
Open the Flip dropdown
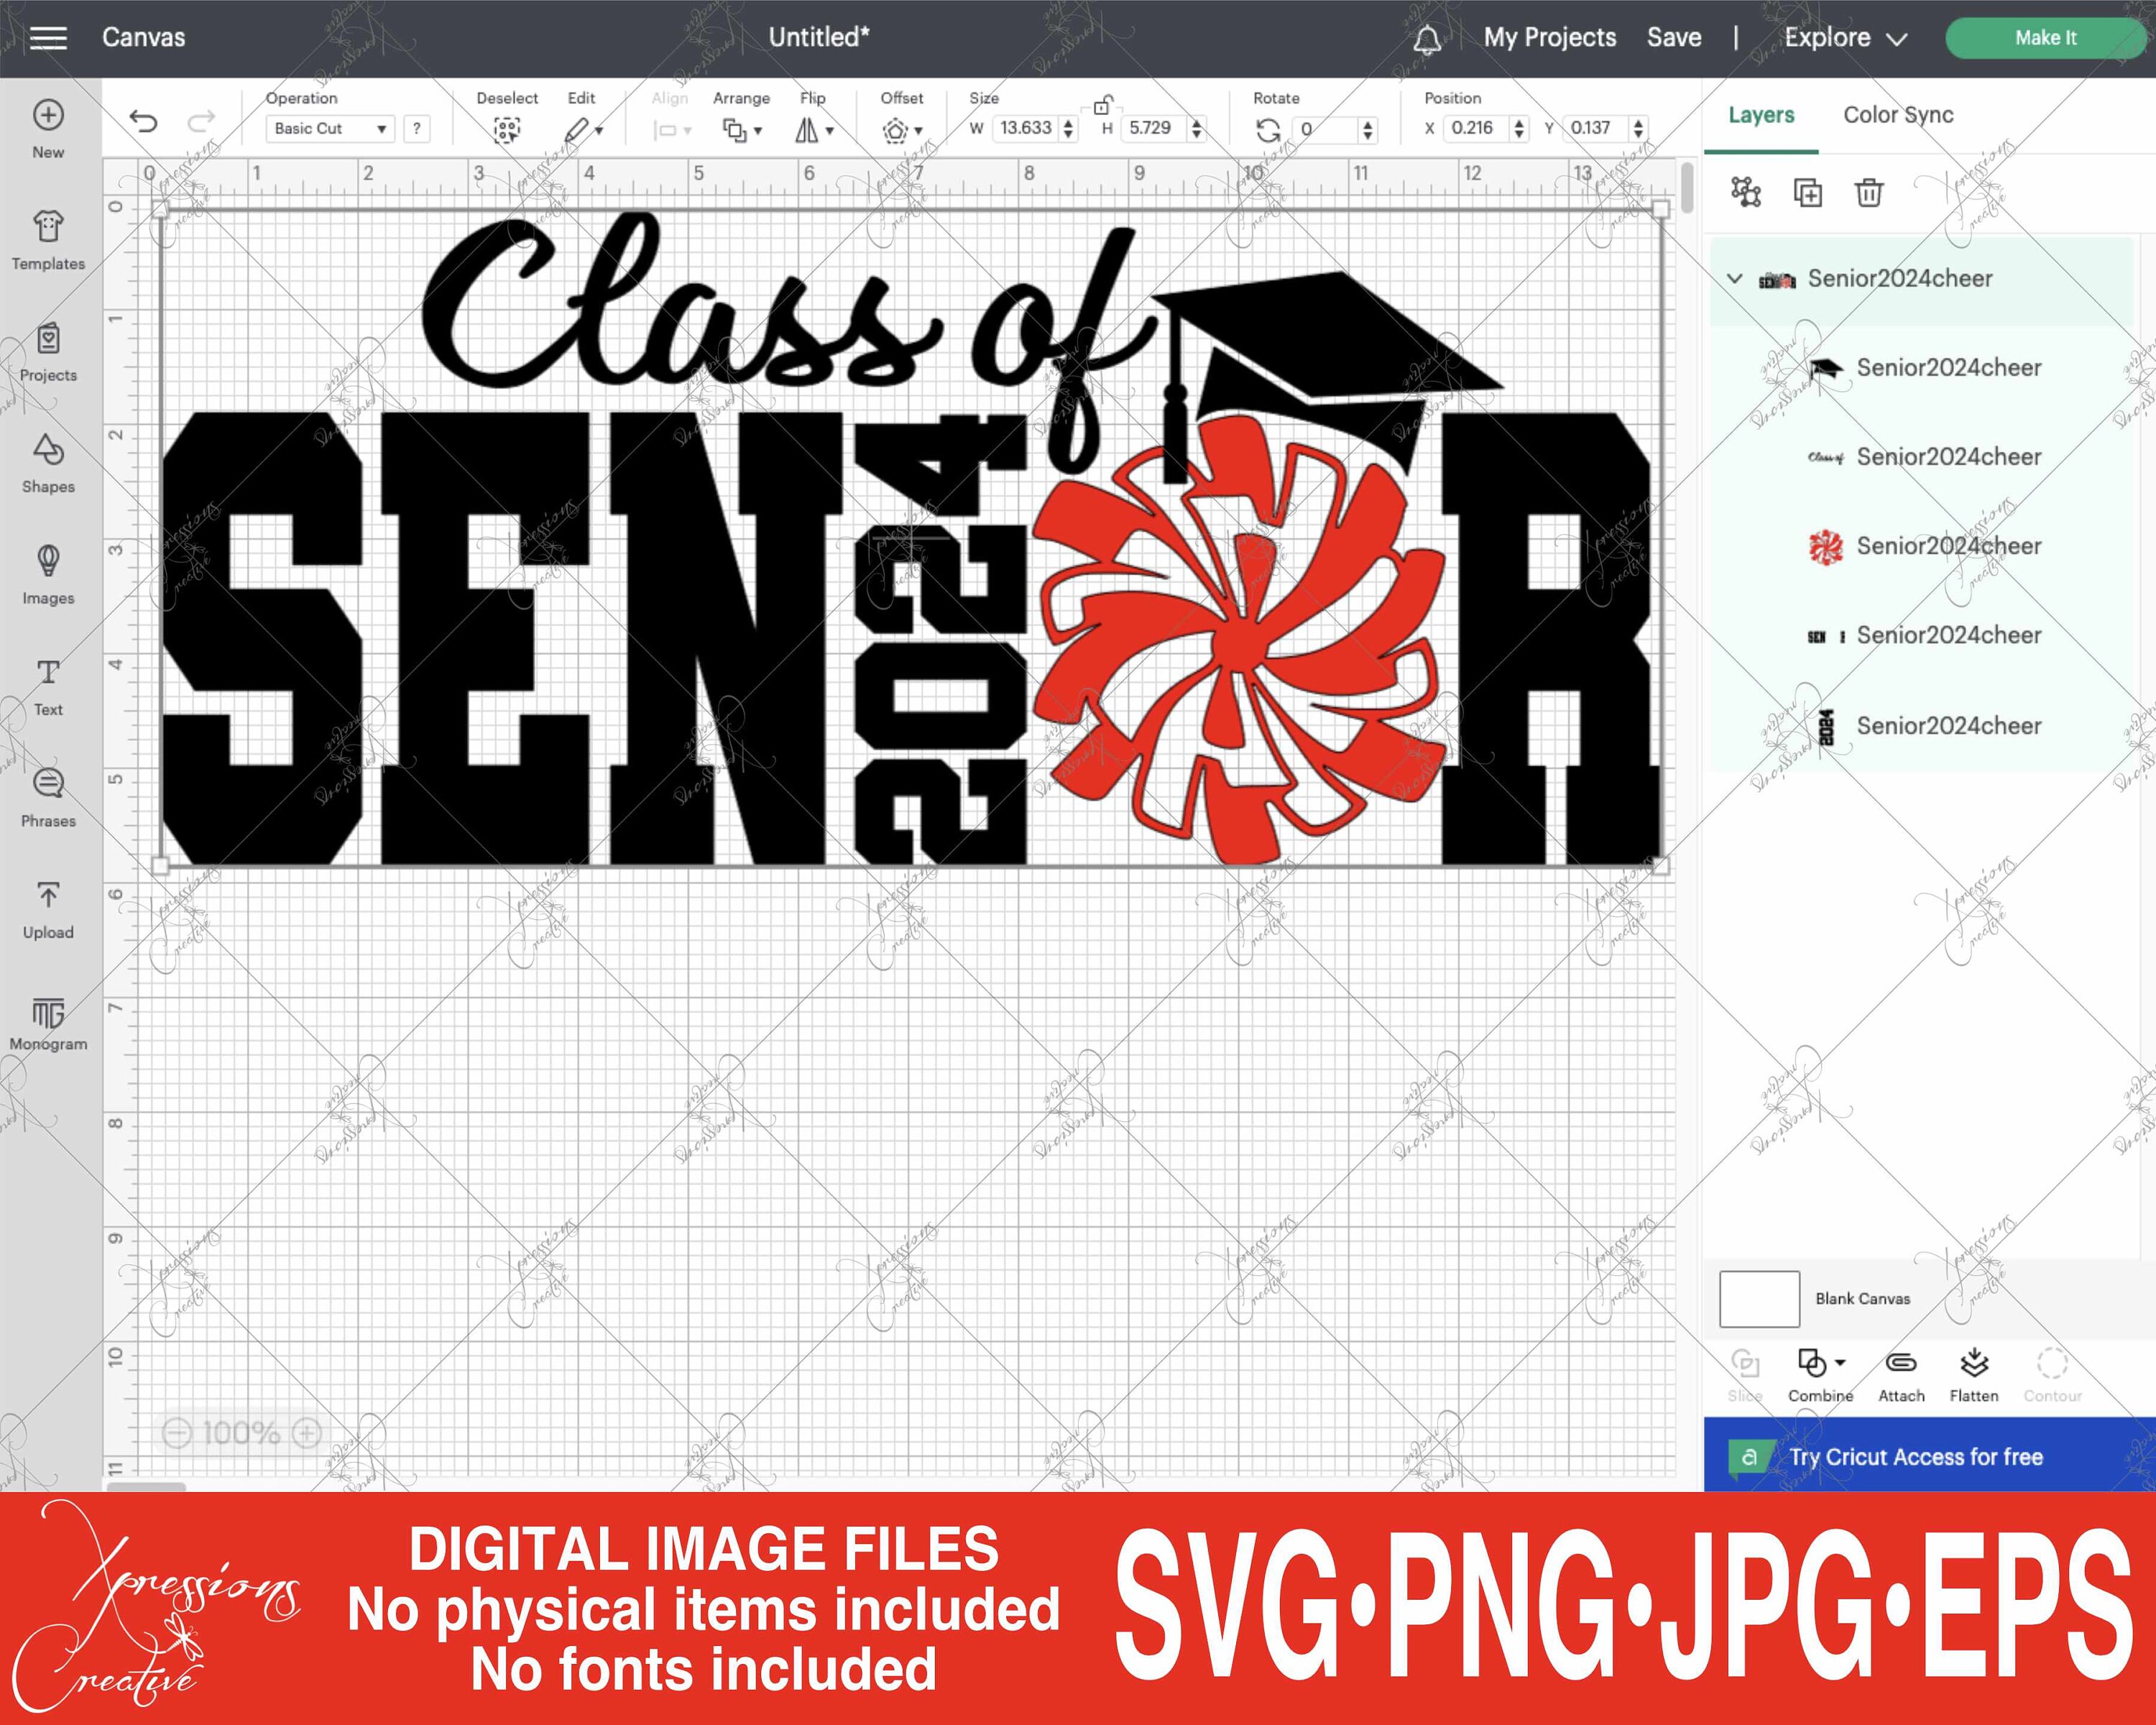tap(814, 130)
